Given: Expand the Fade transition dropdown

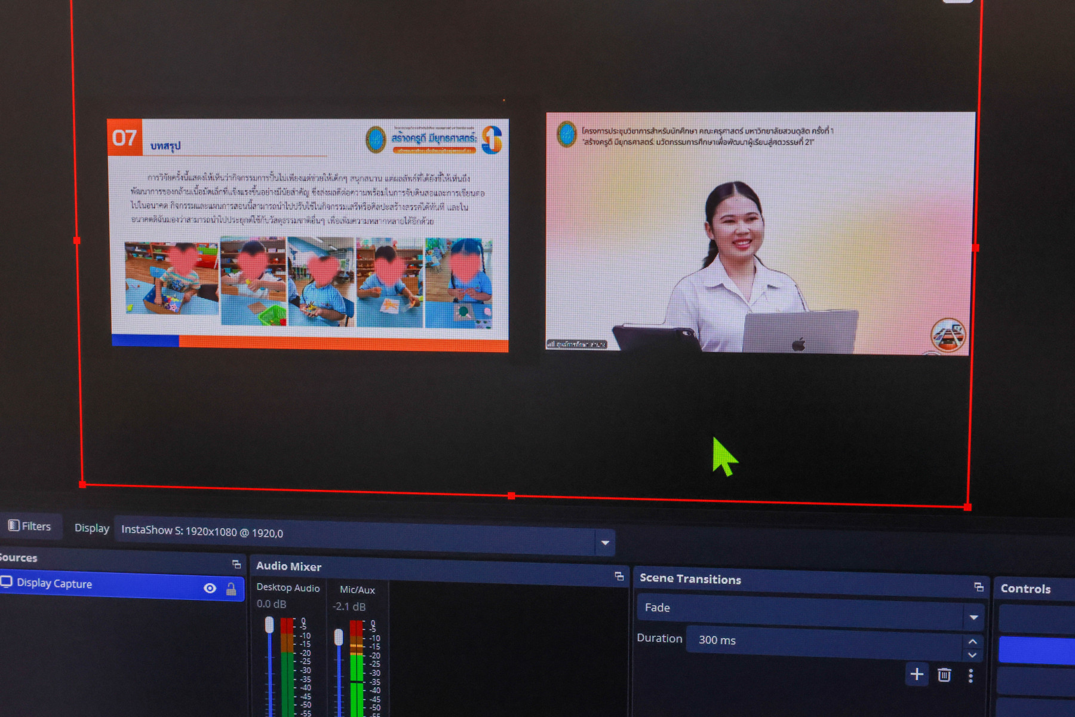Looking at the screenshot, I should [973, 617].
